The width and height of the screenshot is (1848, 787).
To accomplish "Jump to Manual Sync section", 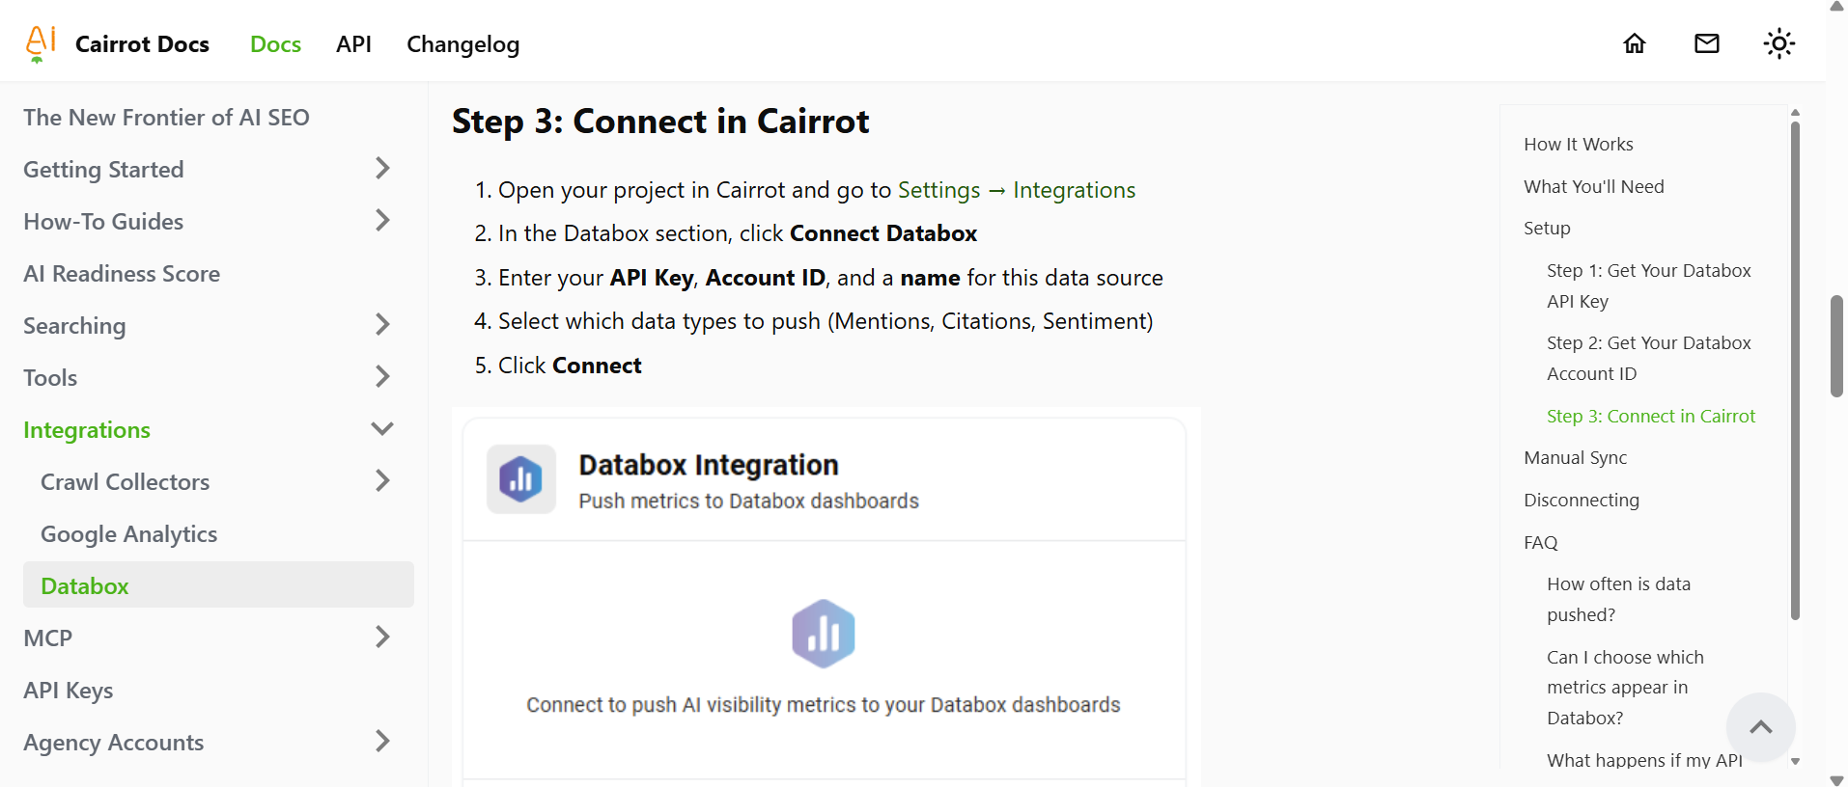I will (1575, 458).
